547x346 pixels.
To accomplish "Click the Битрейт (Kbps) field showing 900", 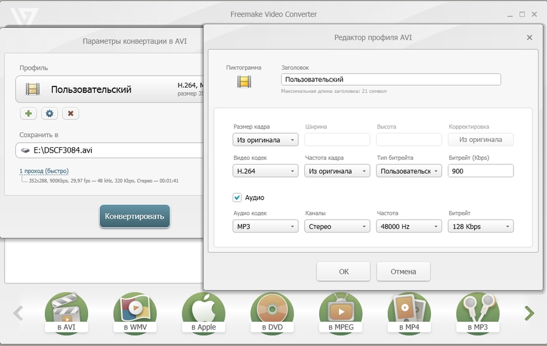I will pos(481,171).
